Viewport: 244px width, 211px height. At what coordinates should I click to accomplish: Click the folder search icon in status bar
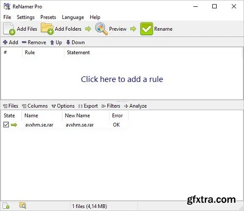pyautogui.click(x=22, y=205)
